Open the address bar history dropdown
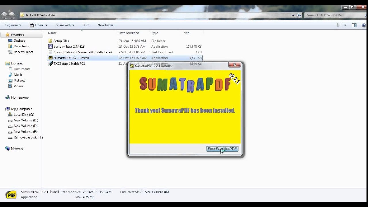Screen dimensions: 368x207 tap(293, 15)
